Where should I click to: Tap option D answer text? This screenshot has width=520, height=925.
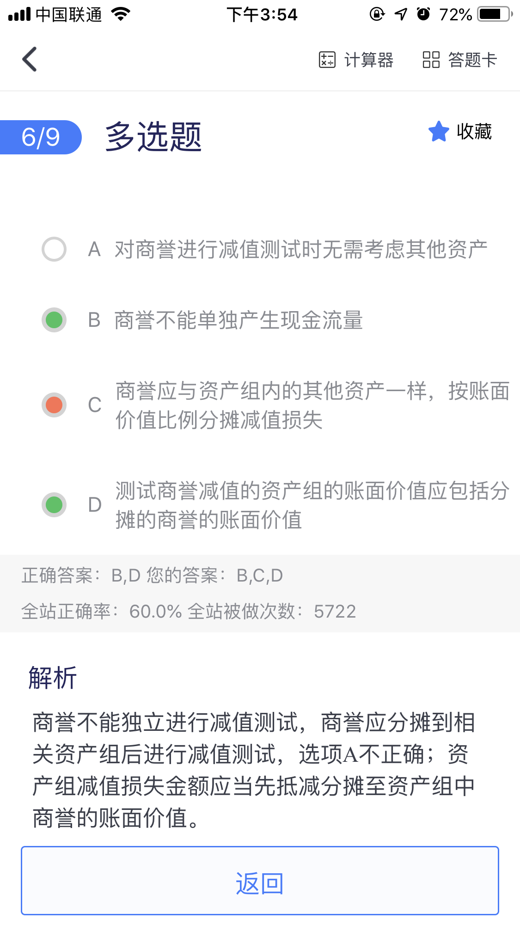pos(312,505)
